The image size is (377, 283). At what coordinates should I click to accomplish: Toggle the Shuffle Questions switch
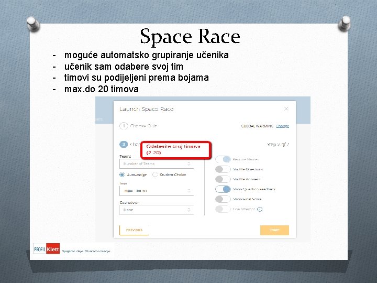(x=223, y=169)
